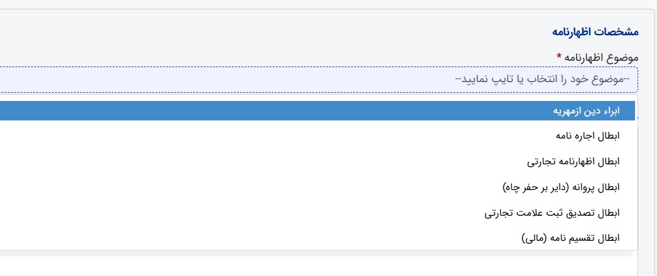Choose 'ابطال تصدیق ثبت علامت تجارتی' entry
The image size is (657, 276).
[x=317, y=213]
